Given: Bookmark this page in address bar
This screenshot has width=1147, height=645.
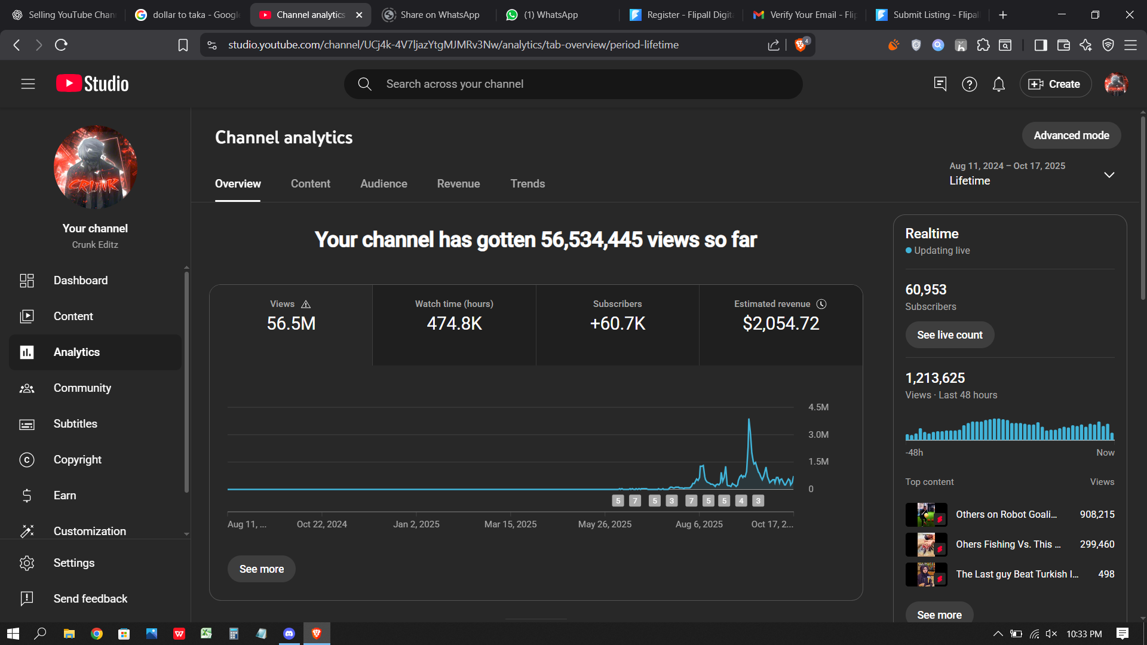Looking at the screenshot, I should point(183,45).
